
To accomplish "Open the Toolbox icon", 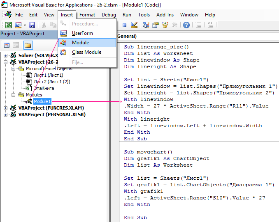I will point(174,25).
